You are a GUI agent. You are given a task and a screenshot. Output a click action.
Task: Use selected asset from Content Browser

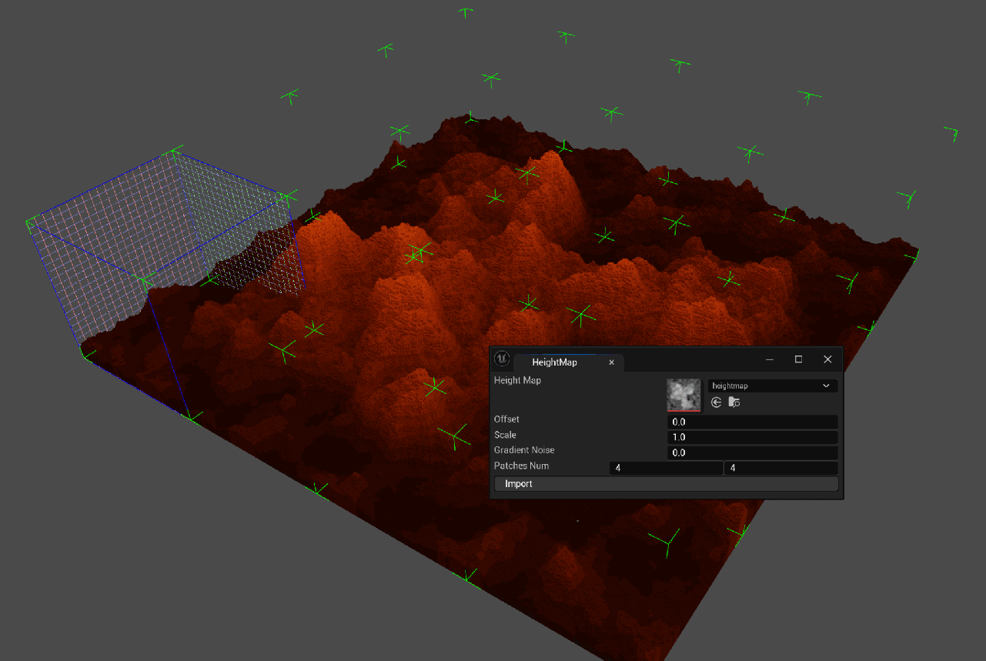[x=716, y=402]
